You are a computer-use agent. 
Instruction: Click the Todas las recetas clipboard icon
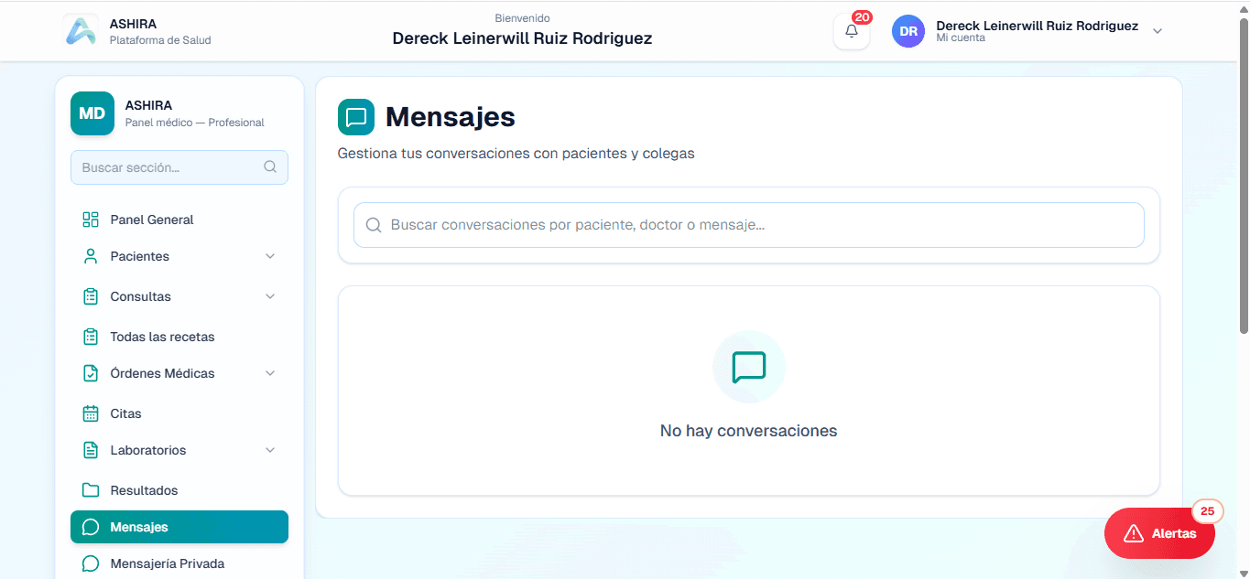pyautogui.click(x=91, y=337)
